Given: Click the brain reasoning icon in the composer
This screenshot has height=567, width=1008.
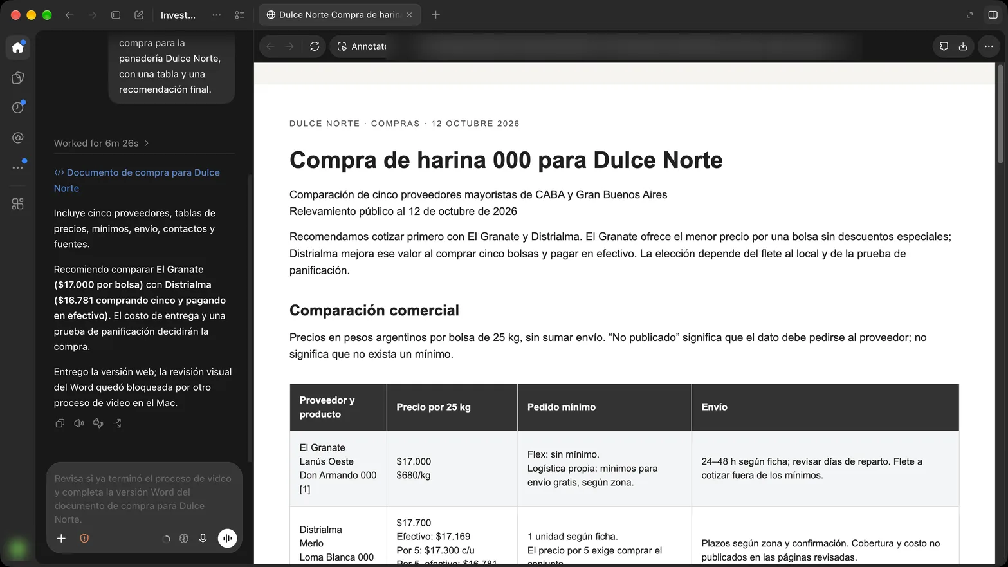Looking at the screenshot, I should coord(184,539).
